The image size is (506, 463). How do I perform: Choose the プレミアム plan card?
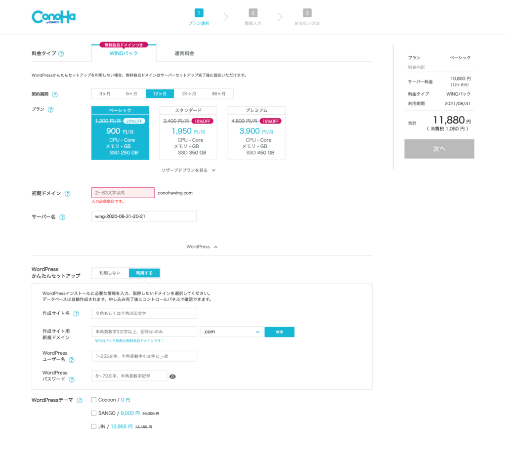click(x=256, y=133)
